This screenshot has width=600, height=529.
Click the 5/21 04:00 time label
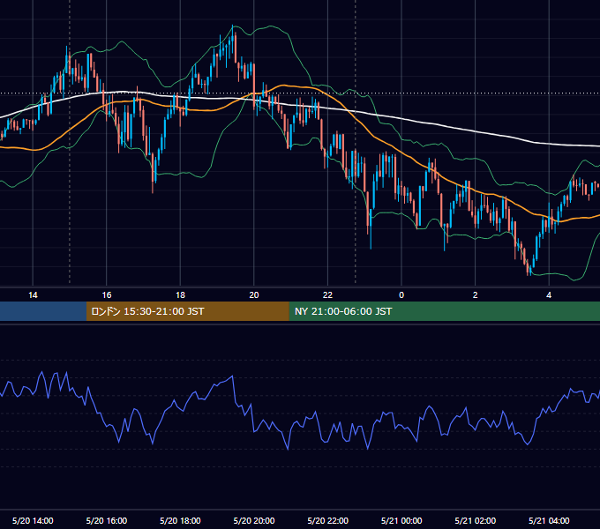click(549, 520)
